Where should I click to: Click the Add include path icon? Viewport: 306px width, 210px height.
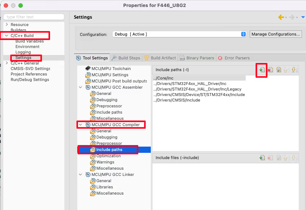262,70
